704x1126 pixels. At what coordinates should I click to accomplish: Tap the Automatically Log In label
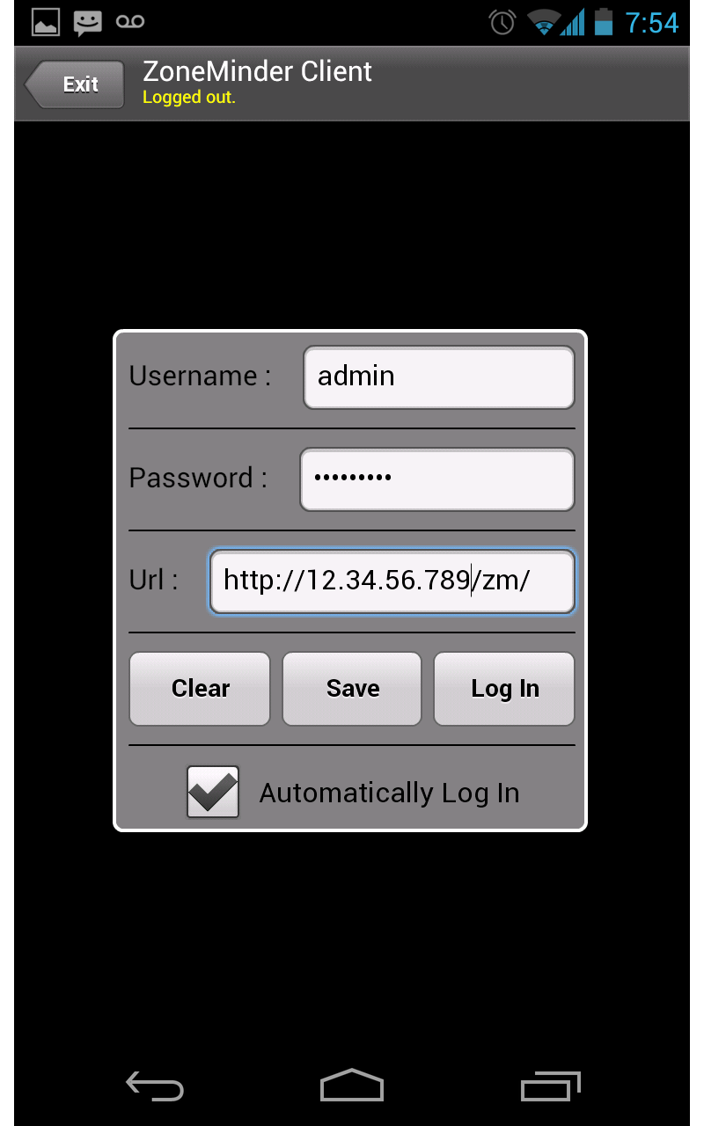tap(389, 793)
